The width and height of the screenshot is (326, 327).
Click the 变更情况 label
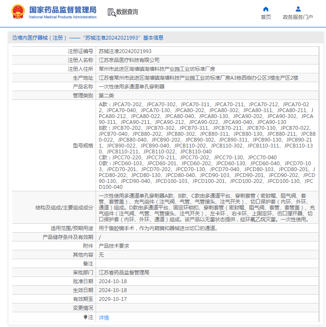(83, 308)
